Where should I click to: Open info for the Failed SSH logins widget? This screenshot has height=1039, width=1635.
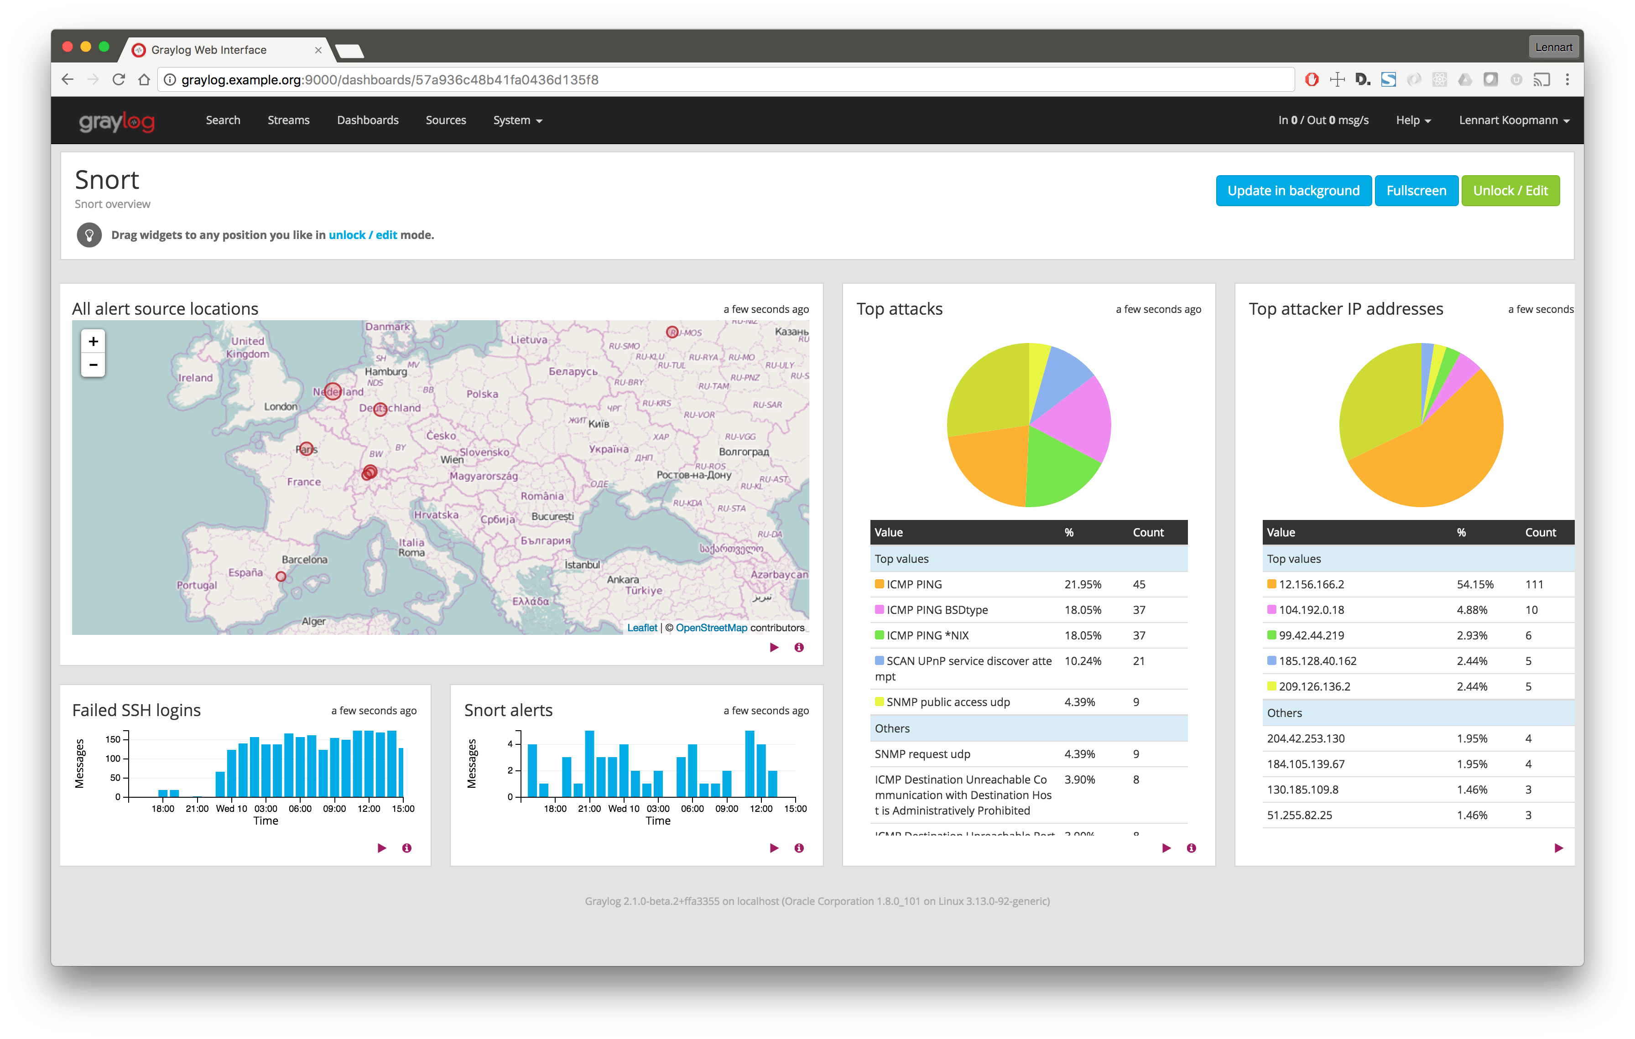[x=407, y=847]
